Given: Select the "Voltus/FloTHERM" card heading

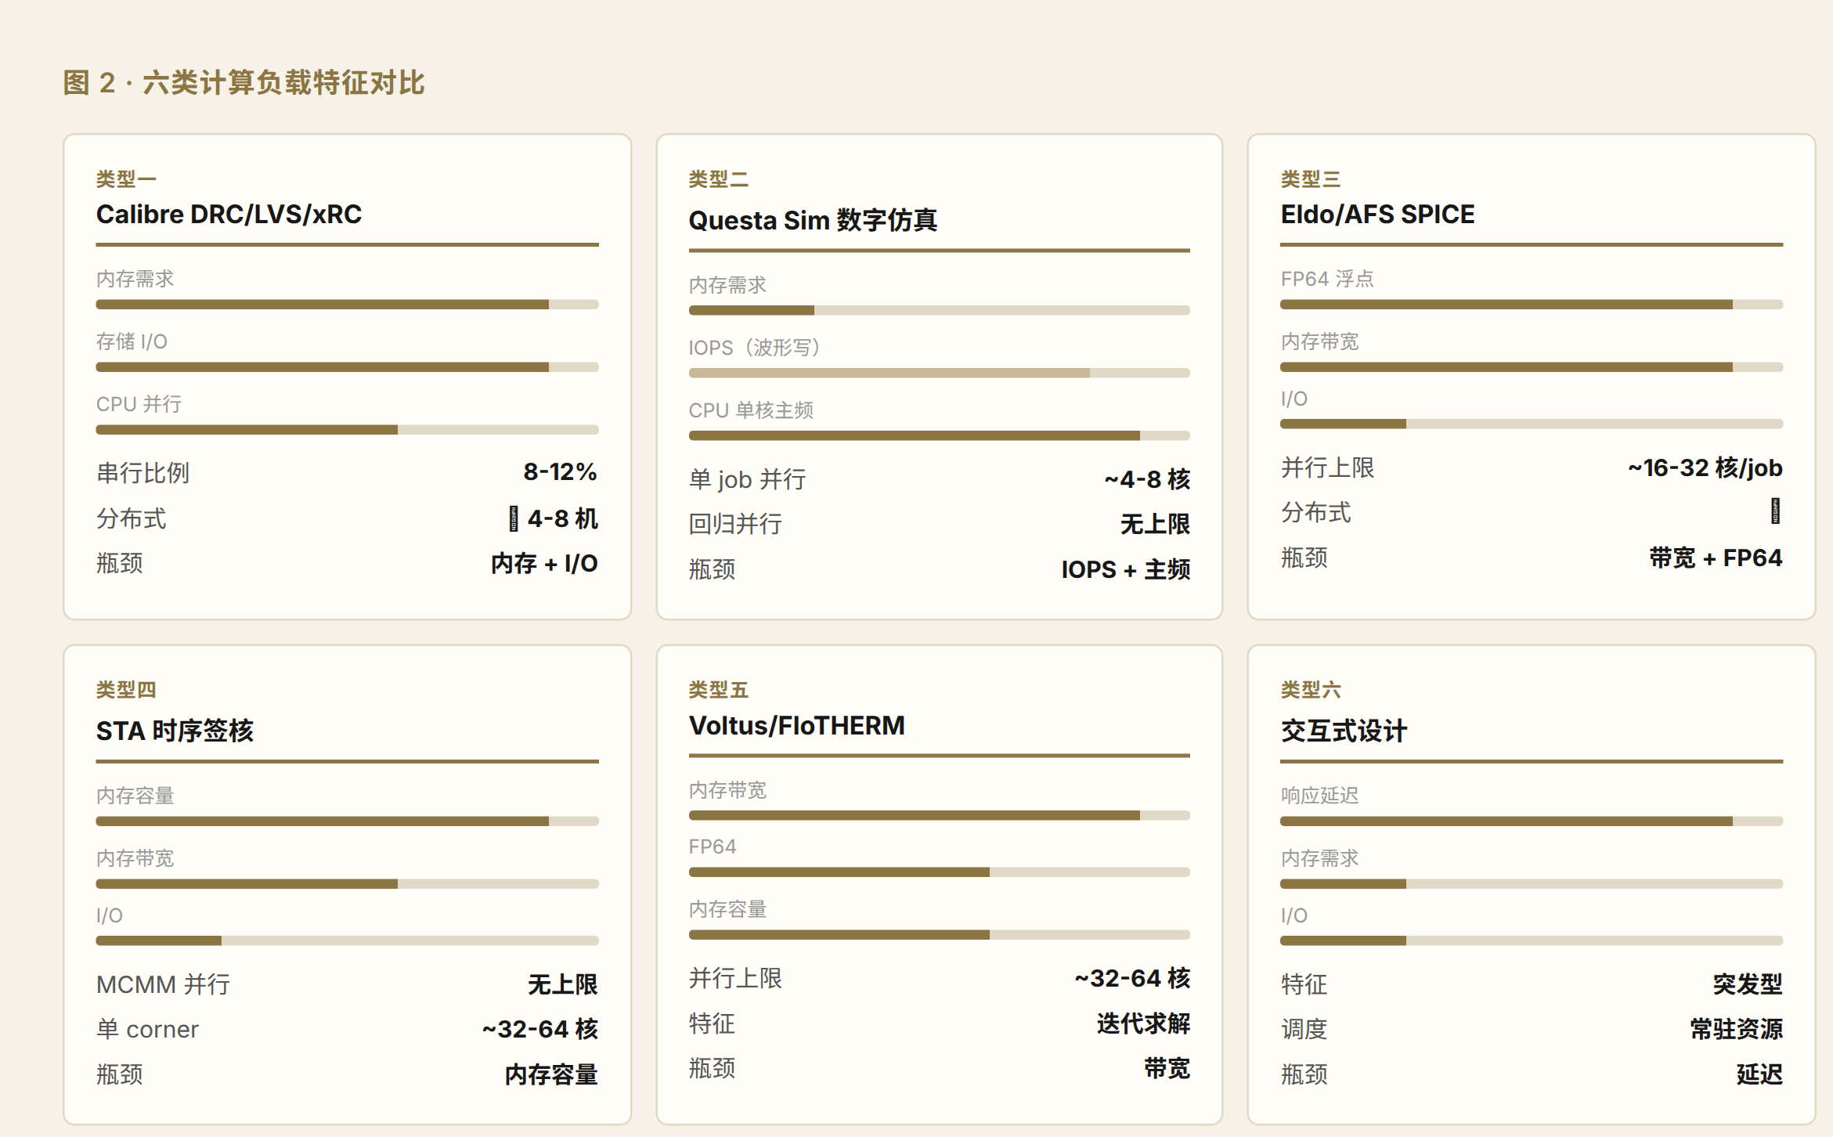Looking at the screenshot, I should click(796, 725).
